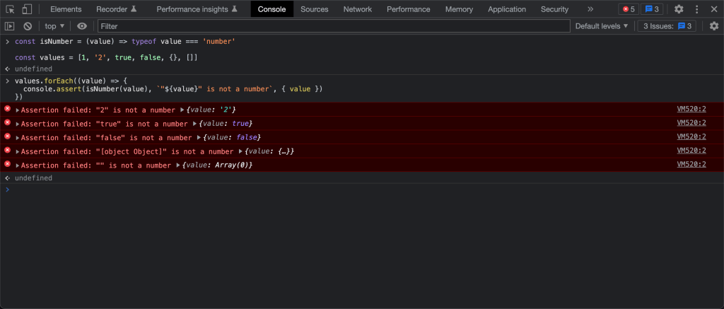Click error icon on the "2" assertion row
Screen dimensions: 724x309
tap(7, 109)
